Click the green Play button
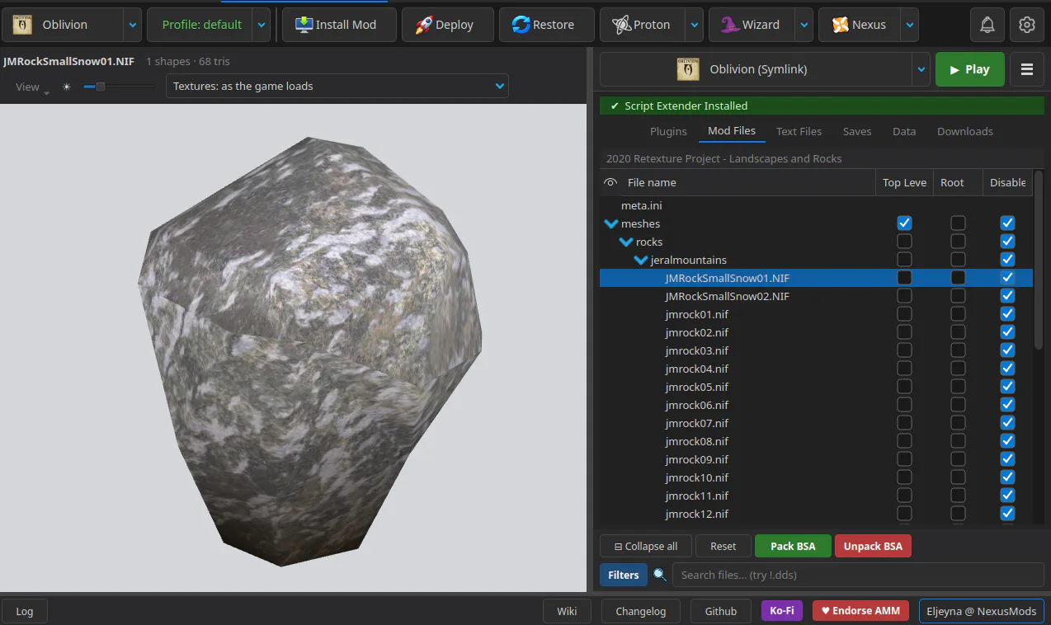Viewport: 1051px width, 625px height. pyautogui.click(x=969, y=69)
